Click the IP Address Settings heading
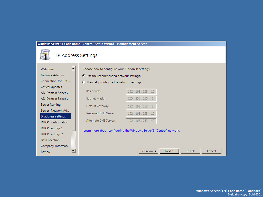This screenshot has width=263, height=197. click(x=77, y=55)
